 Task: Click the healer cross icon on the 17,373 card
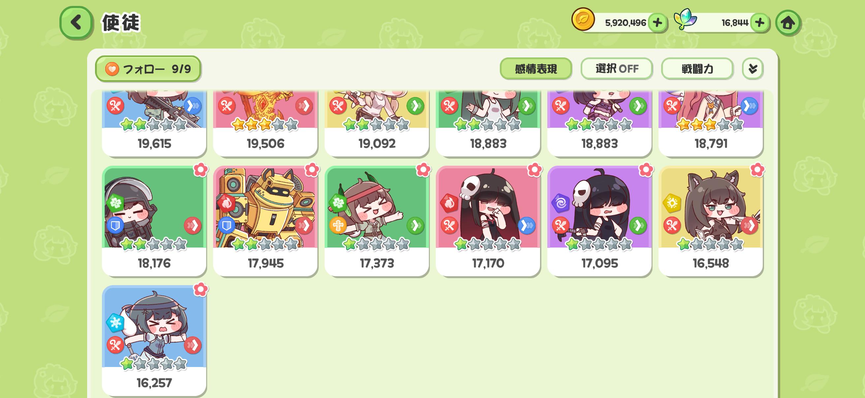point(338,225)
